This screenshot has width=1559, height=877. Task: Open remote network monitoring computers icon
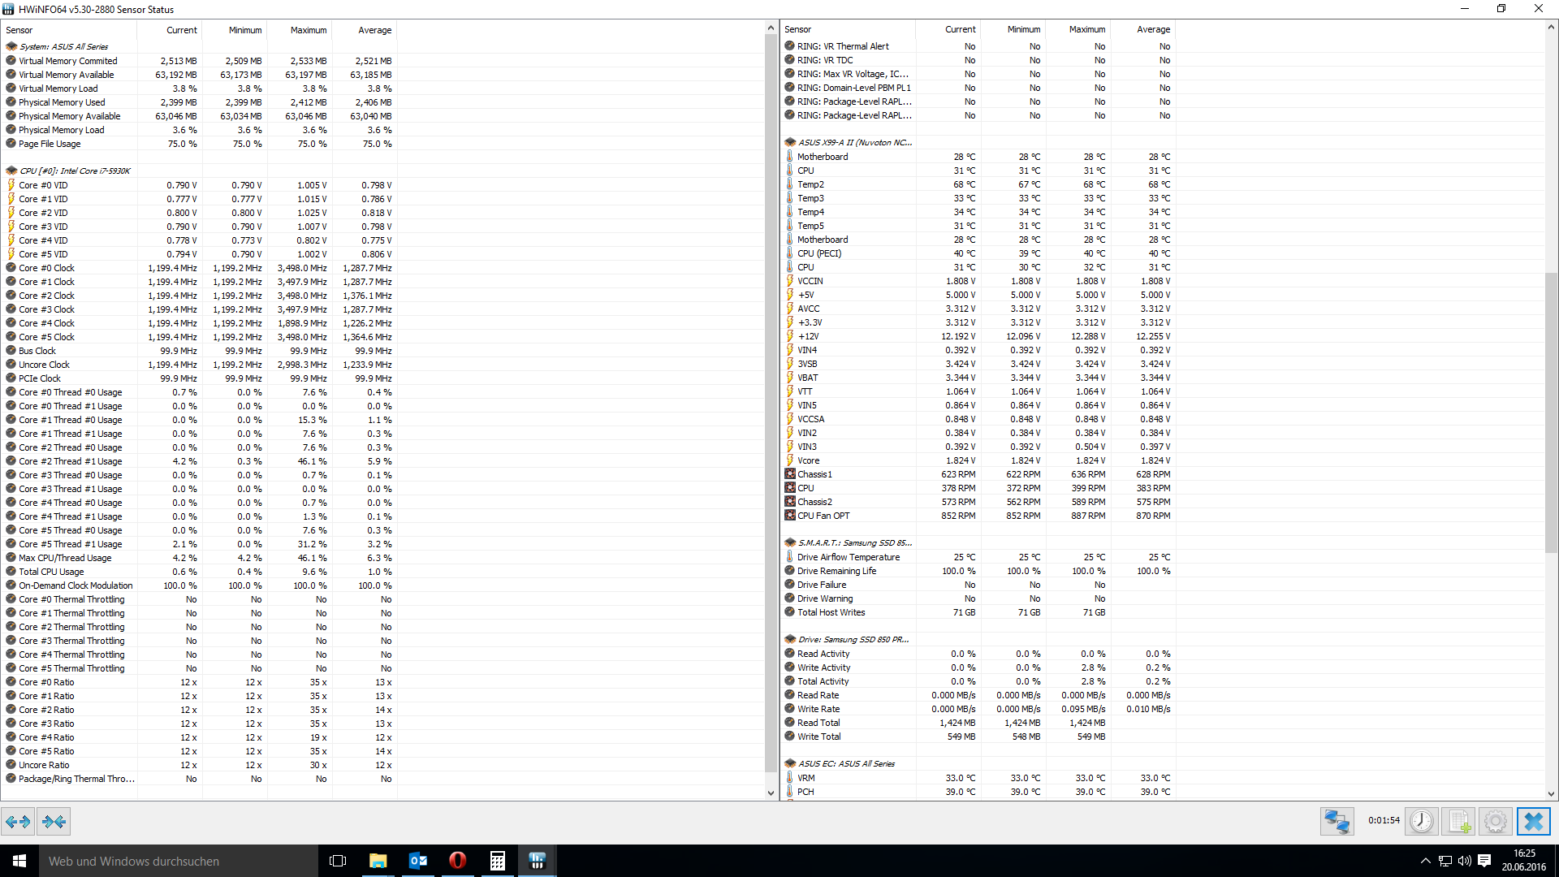click(x=1337, y=822)
